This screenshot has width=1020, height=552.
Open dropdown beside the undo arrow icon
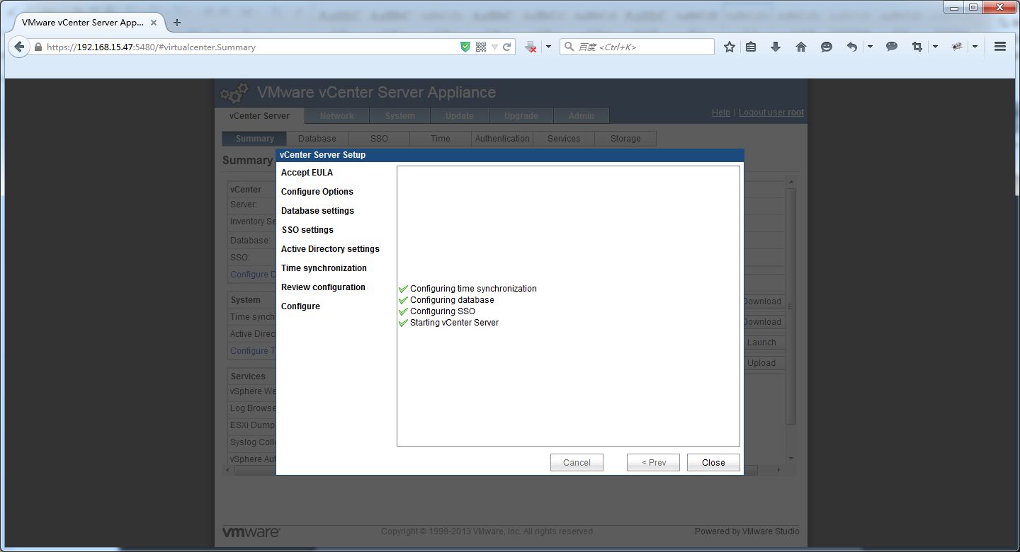[x=870, y=47]
